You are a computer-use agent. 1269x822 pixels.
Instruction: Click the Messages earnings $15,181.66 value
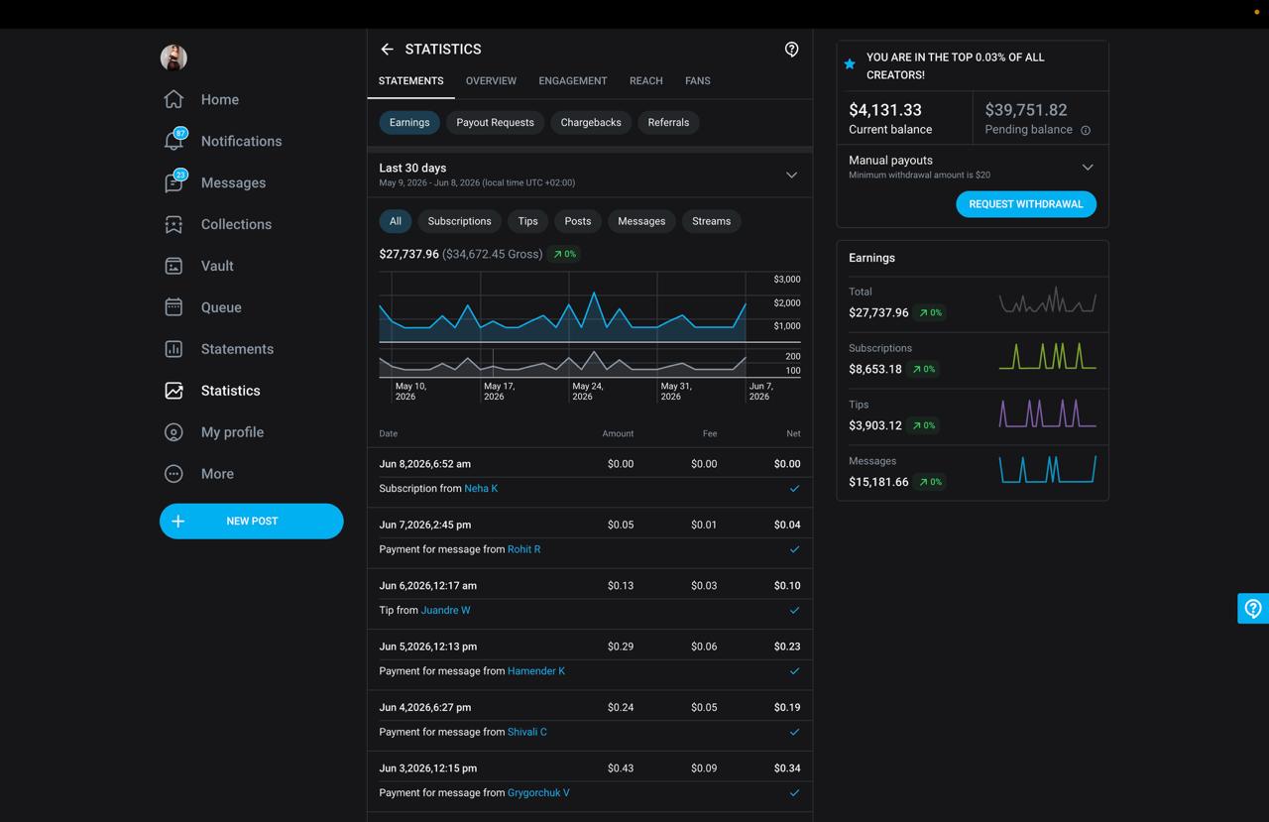pos(878,482)
